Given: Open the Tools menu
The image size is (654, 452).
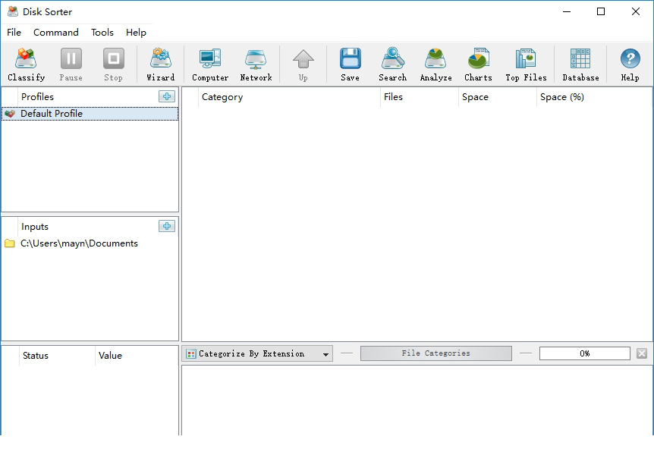Looking at the screenshot, I should click(102, 33).
